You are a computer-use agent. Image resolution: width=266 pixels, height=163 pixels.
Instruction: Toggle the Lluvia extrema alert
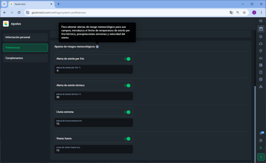click(127, 112)
